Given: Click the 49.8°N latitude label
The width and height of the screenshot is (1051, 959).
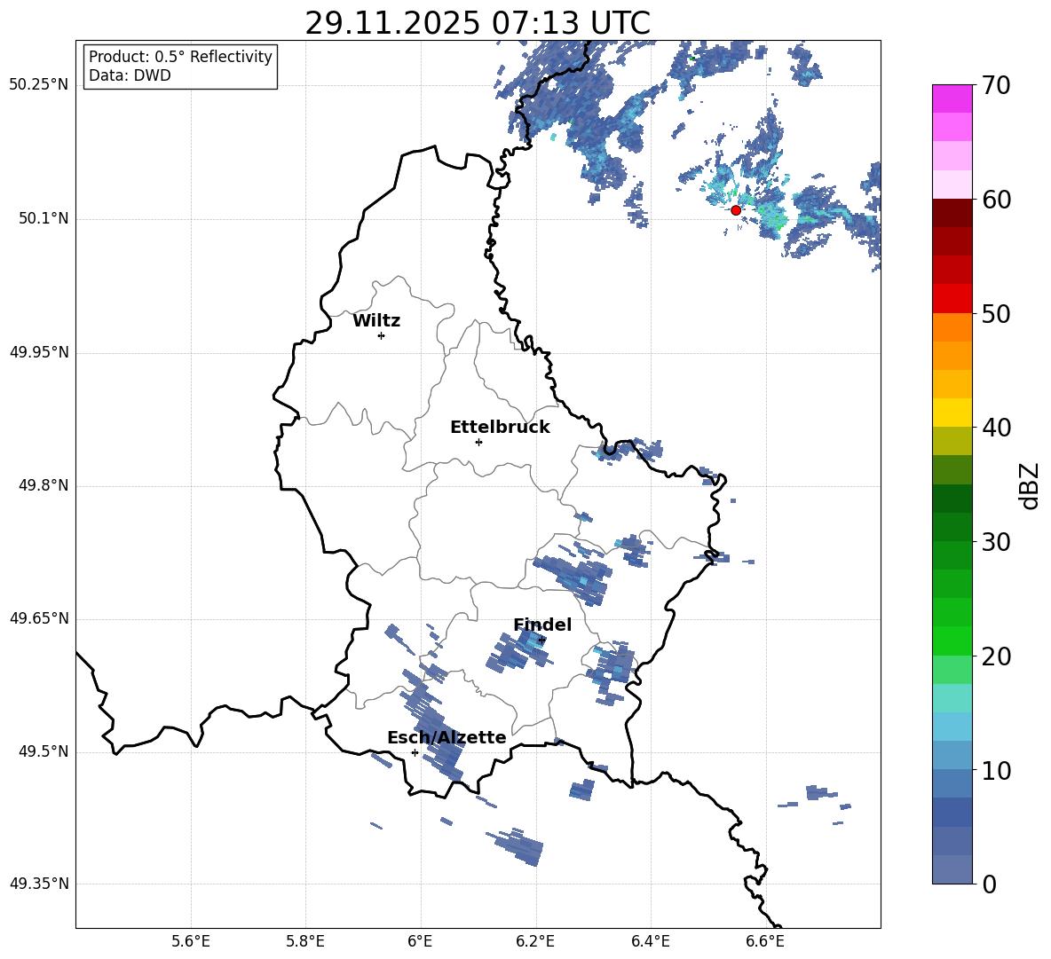Looking at the screenshot, I should pos(43,485).
